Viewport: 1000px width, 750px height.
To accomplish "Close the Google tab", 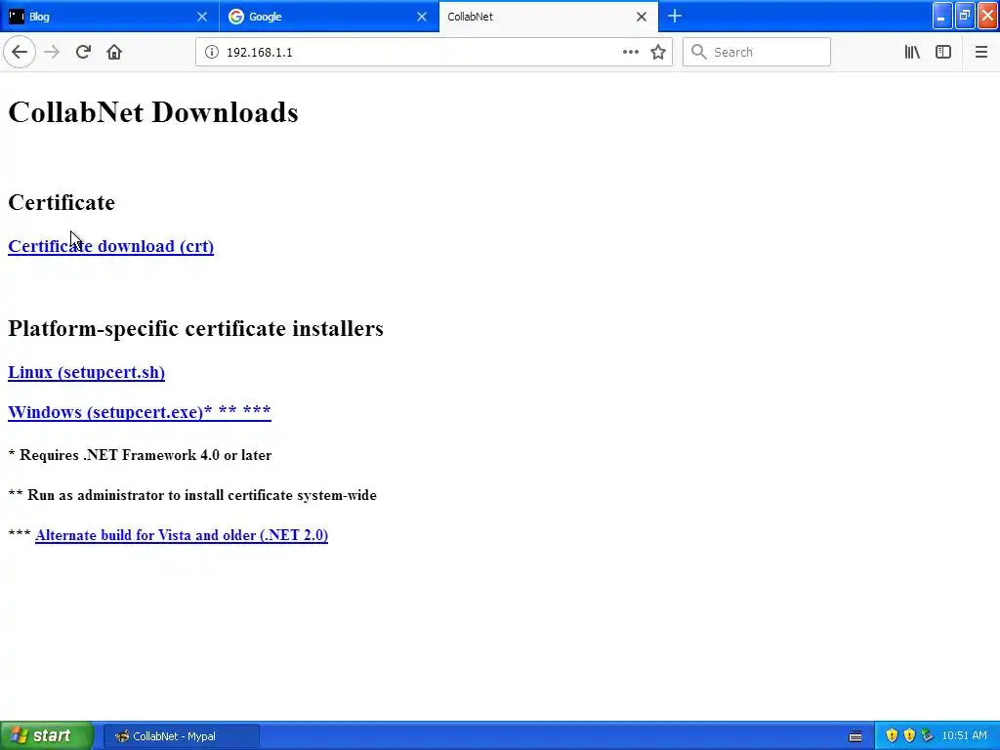I will 422,17.
